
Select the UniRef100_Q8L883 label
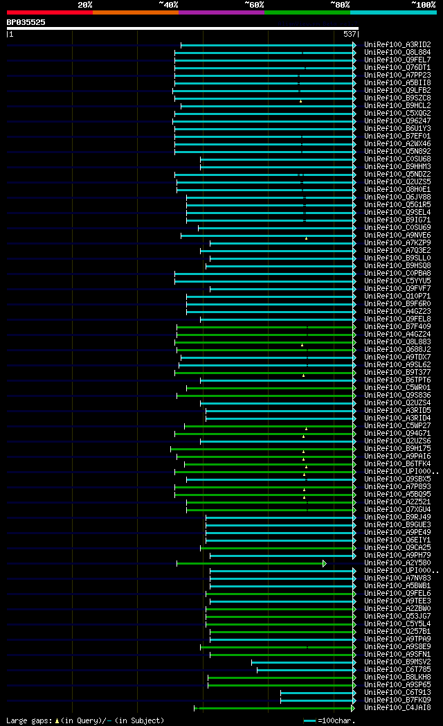[397, 342]
